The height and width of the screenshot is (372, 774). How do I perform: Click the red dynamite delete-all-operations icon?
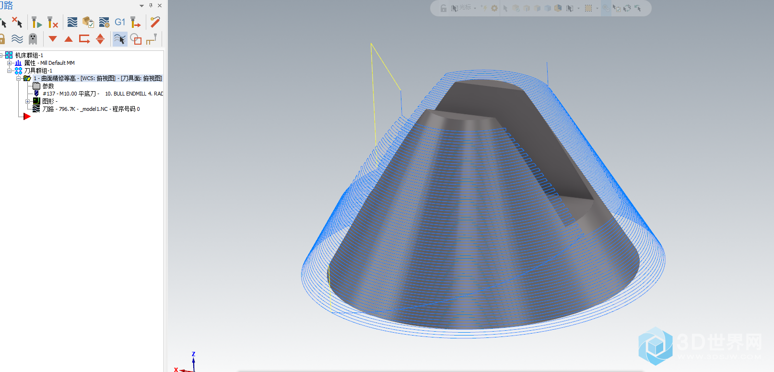[x=155, y=22]
